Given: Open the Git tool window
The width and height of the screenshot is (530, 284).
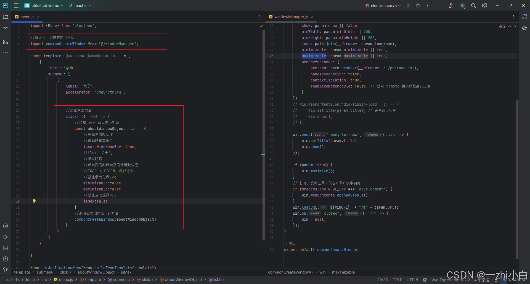Looking at the screenshot, I should 6,270.
